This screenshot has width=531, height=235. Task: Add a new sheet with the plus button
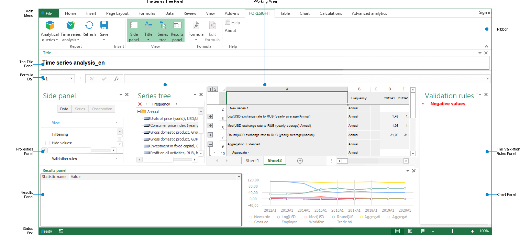click(300, 160)
